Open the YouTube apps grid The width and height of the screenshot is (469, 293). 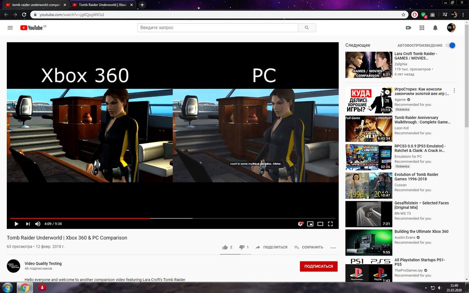click(x=422, y=27)
